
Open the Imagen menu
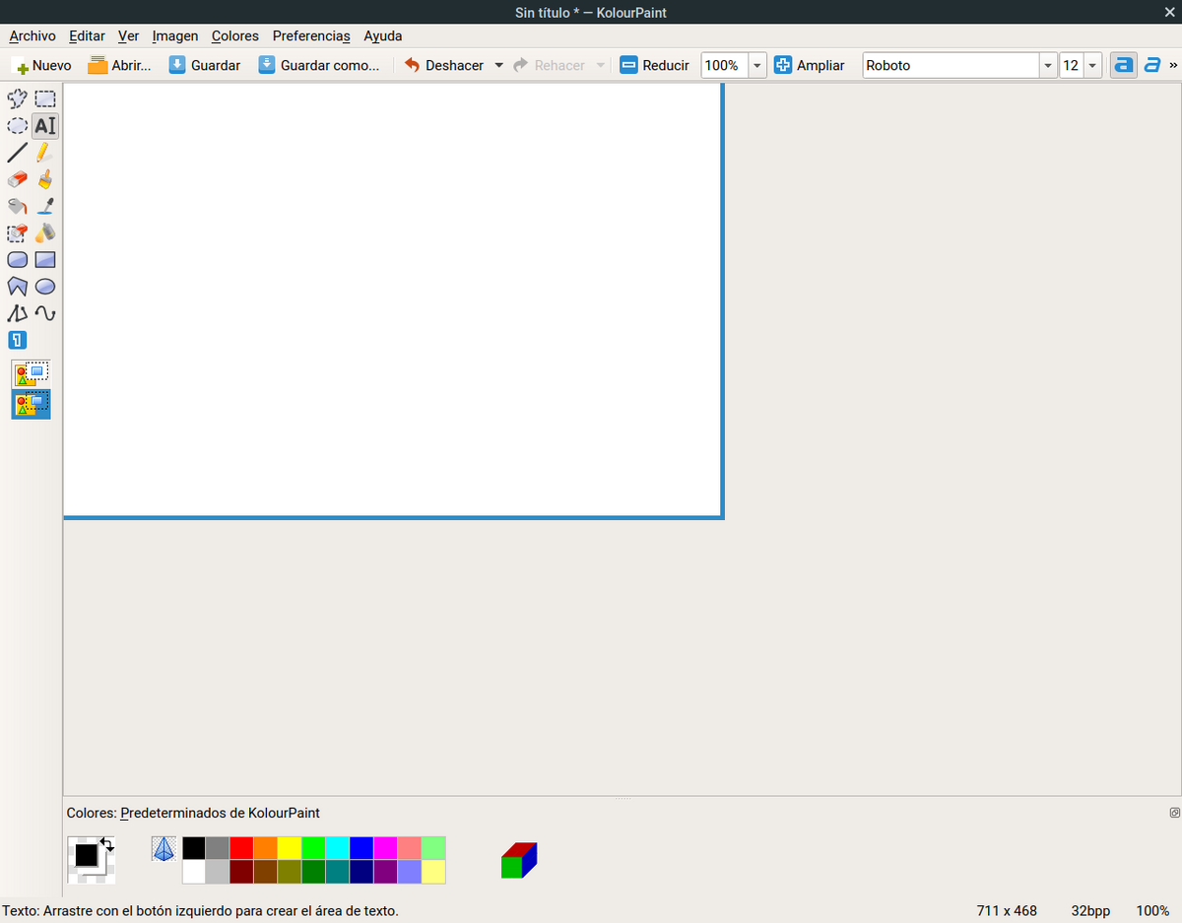coord(175,35)
